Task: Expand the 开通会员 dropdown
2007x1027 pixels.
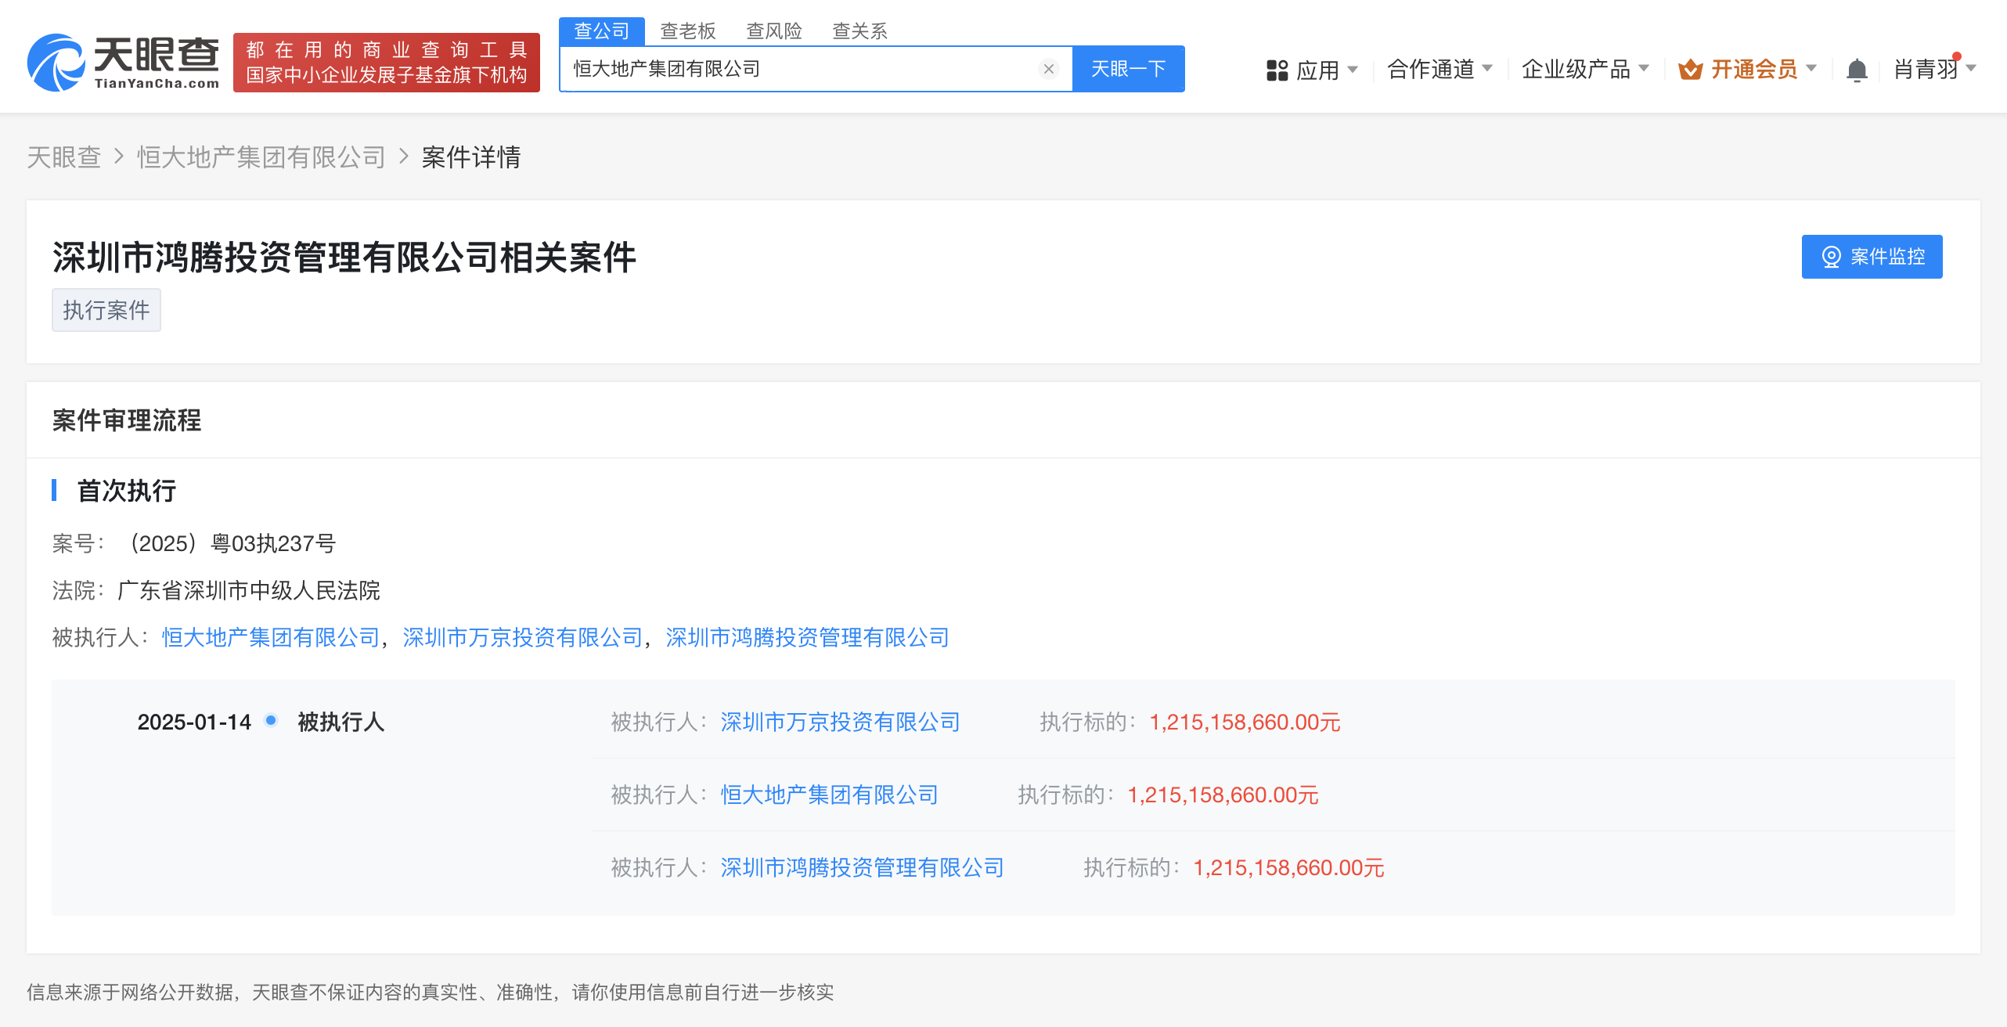Action: pyautogui.click(x=1811, y=69)
